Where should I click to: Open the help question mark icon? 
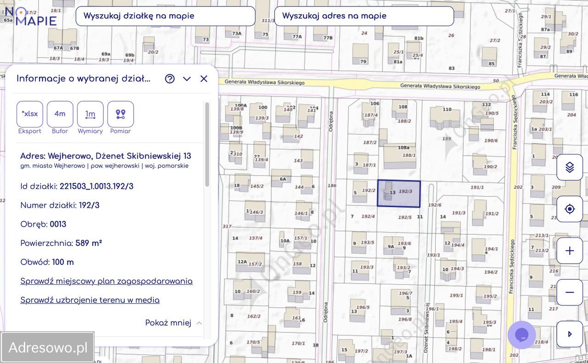pyautogui.click(x=170, y=79)
